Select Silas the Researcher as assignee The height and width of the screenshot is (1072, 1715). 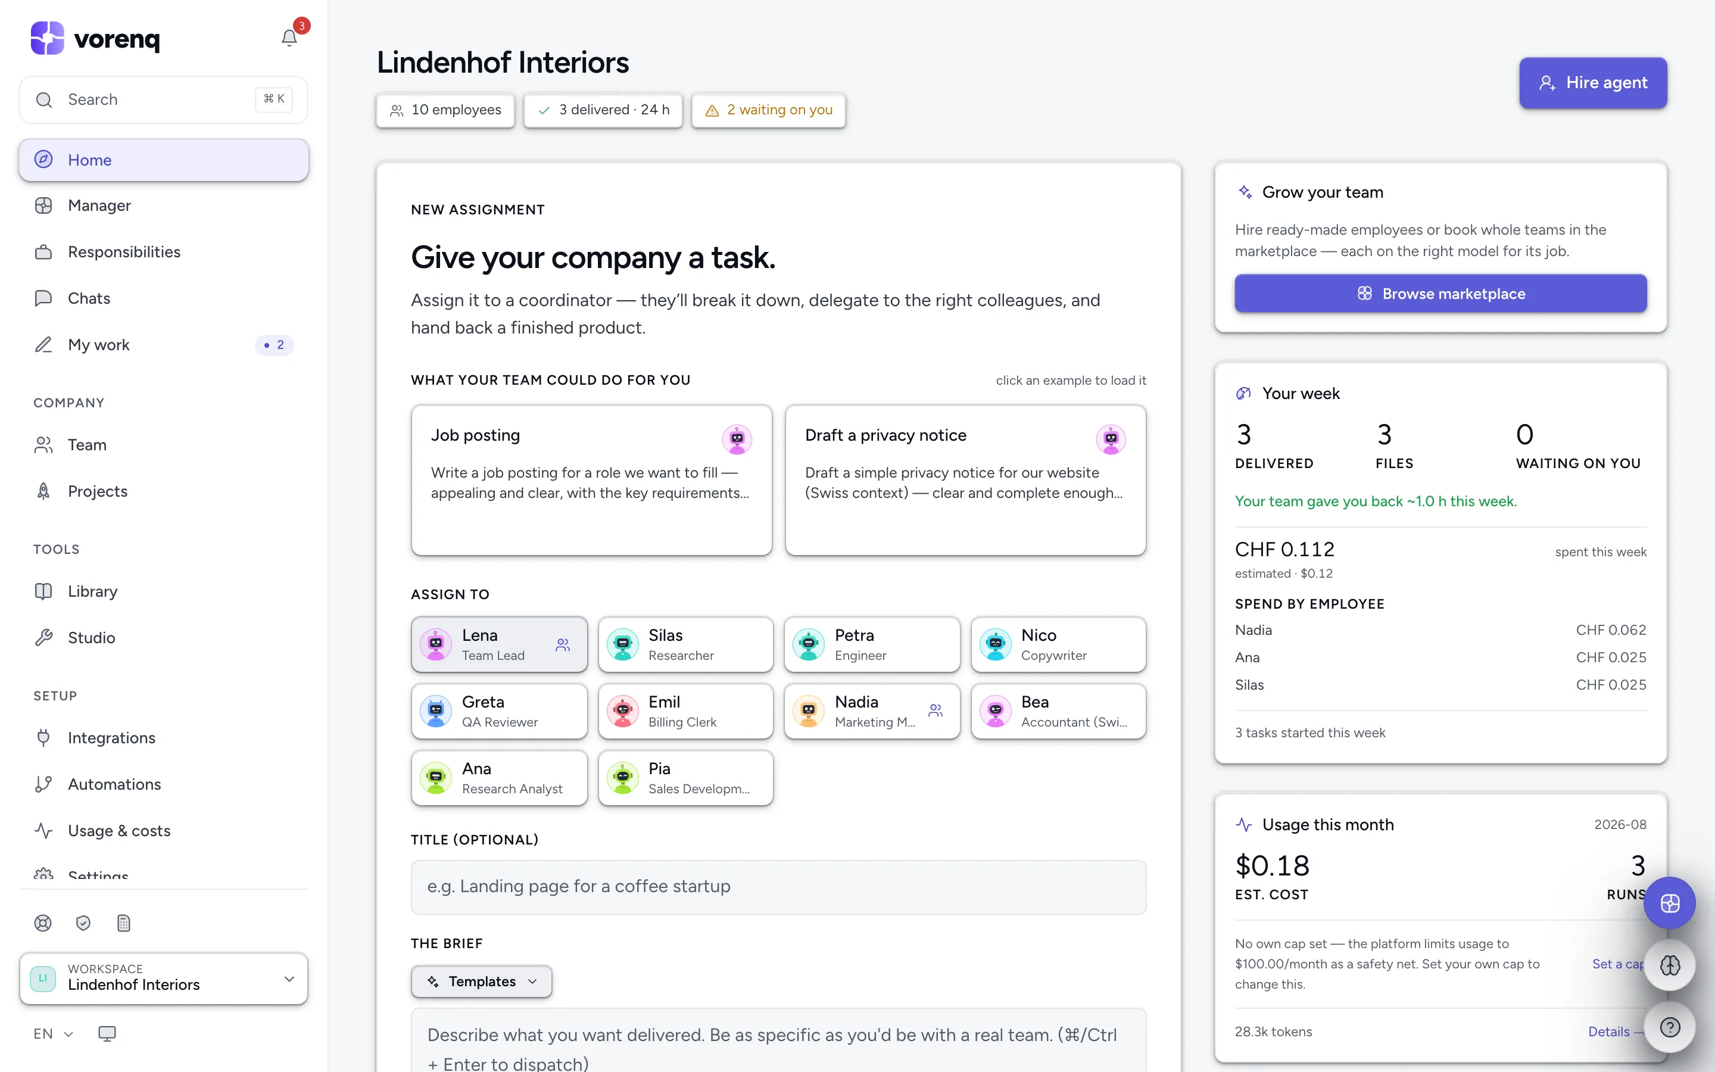pyautogui.click(x=685, y=644)
